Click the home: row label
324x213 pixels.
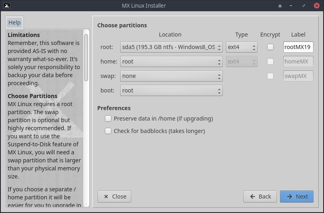click(109, 61)
